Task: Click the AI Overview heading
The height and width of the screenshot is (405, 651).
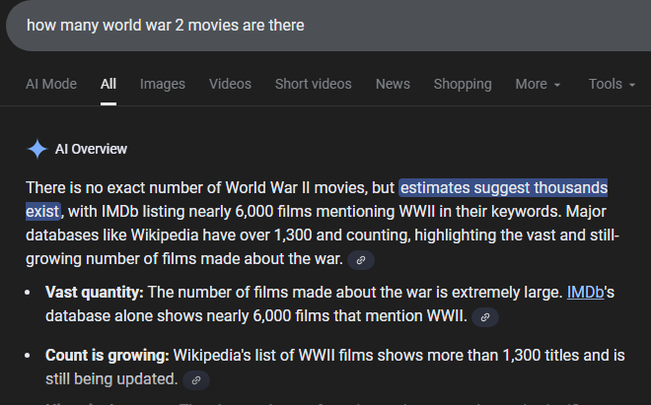Action: [91, 149]
